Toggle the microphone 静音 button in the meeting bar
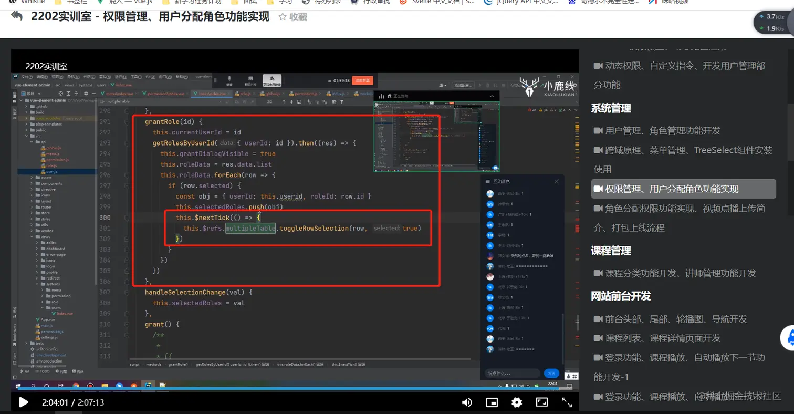794x414 pixels. (229, 80)
